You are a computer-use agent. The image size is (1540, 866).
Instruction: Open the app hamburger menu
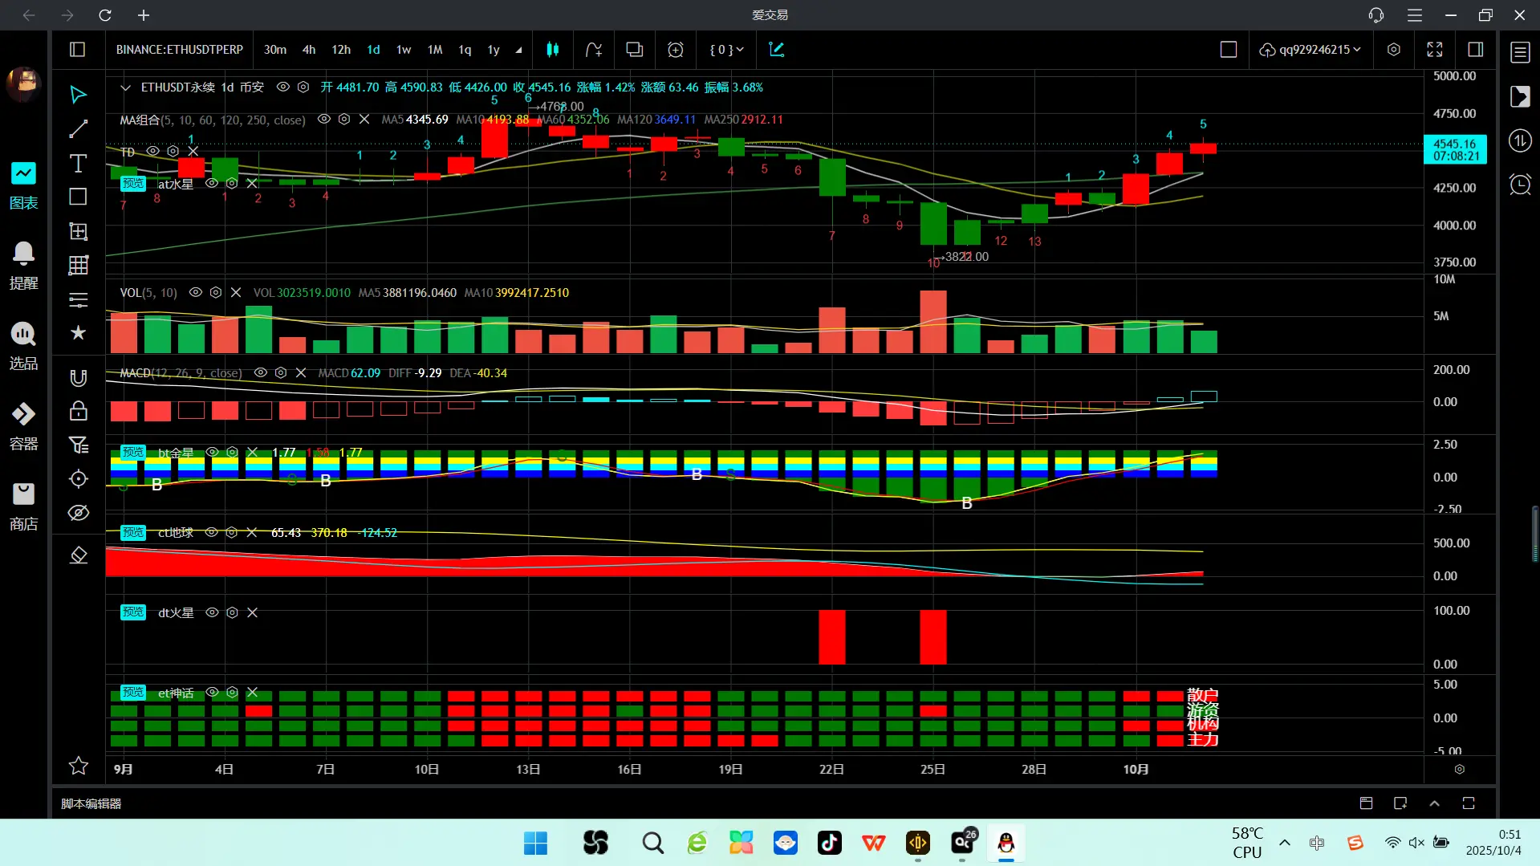coord(1415,15)
